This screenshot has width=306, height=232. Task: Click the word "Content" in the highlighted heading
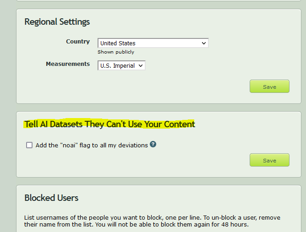click(180, 124)
